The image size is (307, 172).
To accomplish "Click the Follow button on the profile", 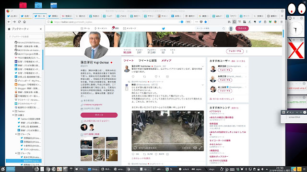I will pos(235,51).
